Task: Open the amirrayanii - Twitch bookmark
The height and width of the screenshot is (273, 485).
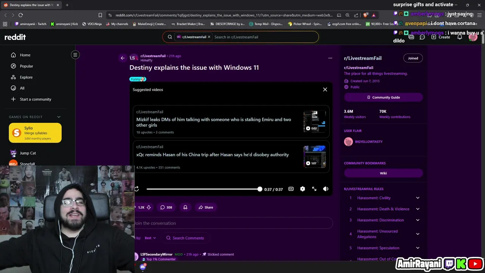Action: 31,24
